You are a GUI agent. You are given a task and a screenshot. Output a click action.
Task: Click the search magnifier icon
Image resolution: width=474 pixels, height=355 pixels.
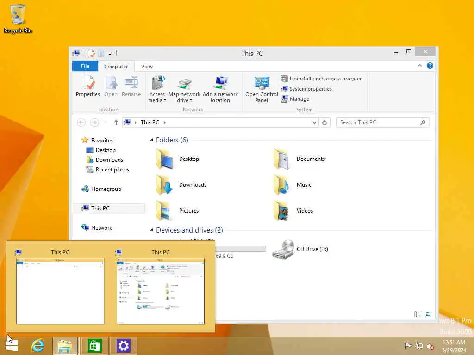(423, 122)
